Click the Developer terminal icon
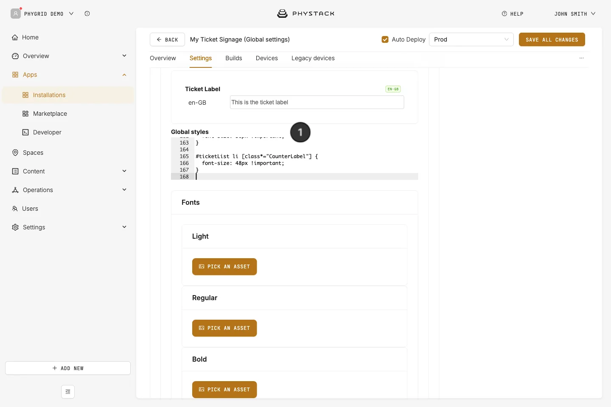Image resolution: width=611 pixels, height=407 pixels. [x=25, y=132]
